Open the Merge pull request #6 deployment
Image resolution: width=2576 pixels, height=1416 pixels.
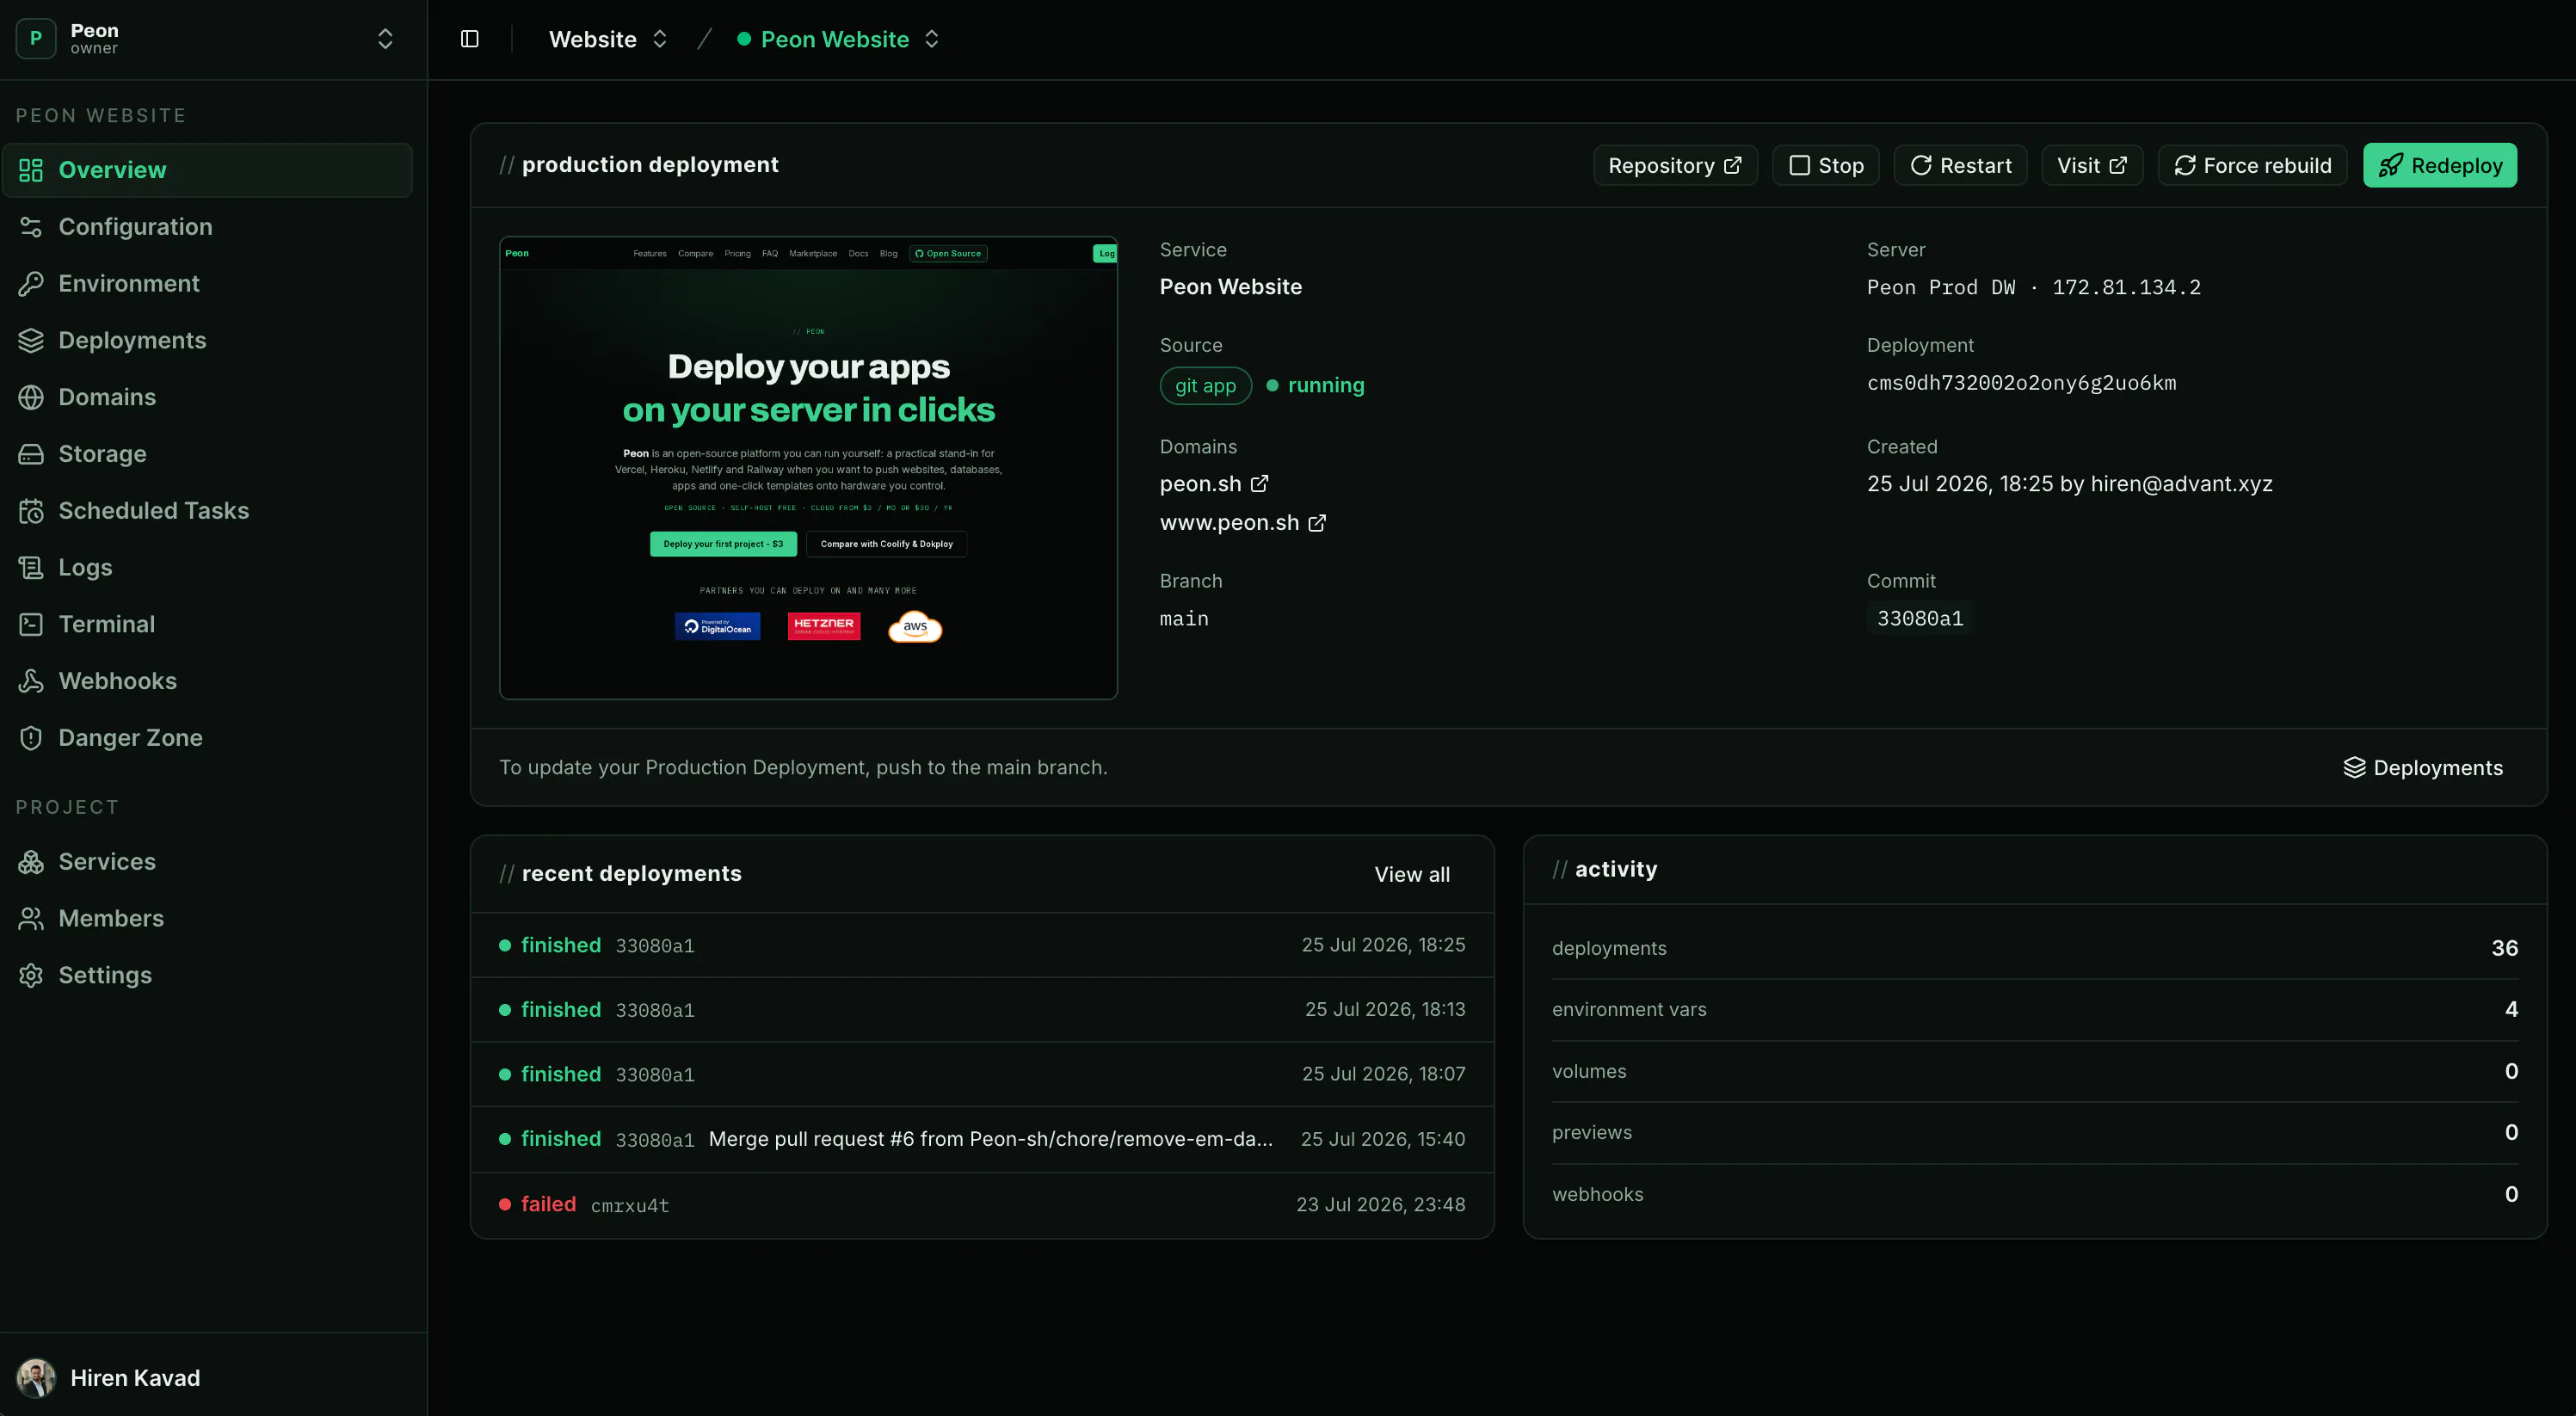coord(982,1140)
